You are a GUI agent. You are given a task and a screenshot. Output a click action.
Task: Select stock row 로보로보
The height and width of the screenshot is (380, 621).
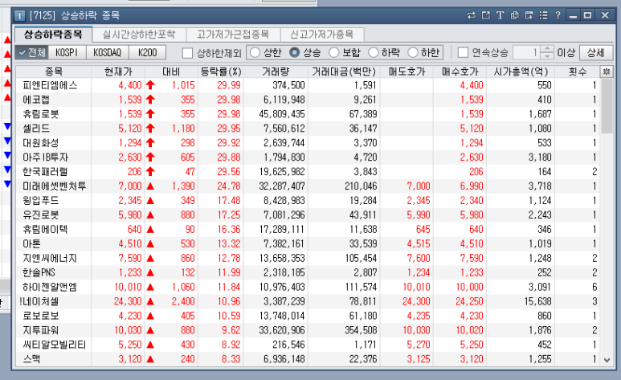pyautogui.click(x=308, y=316)
